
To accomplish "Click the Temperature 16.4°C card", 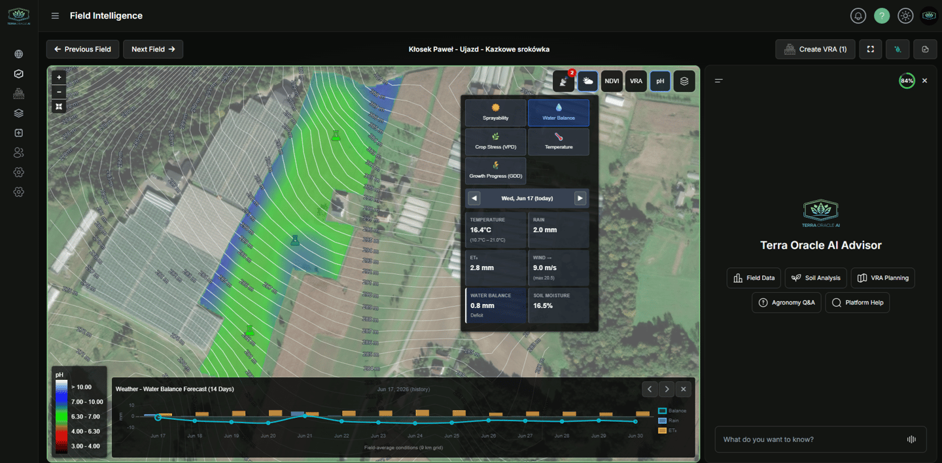I will 496,230.
